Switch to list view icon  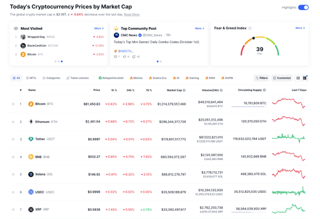(298, 78)
